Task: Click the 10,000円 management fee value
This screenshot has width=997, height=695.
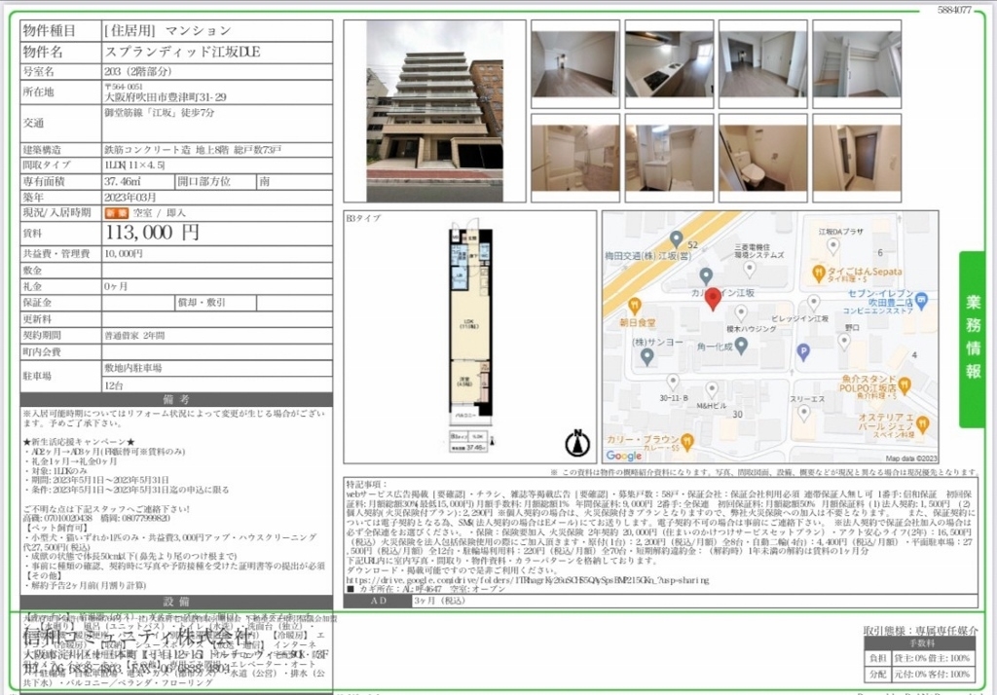Action: pyautogui.click(x=124, y=254)
